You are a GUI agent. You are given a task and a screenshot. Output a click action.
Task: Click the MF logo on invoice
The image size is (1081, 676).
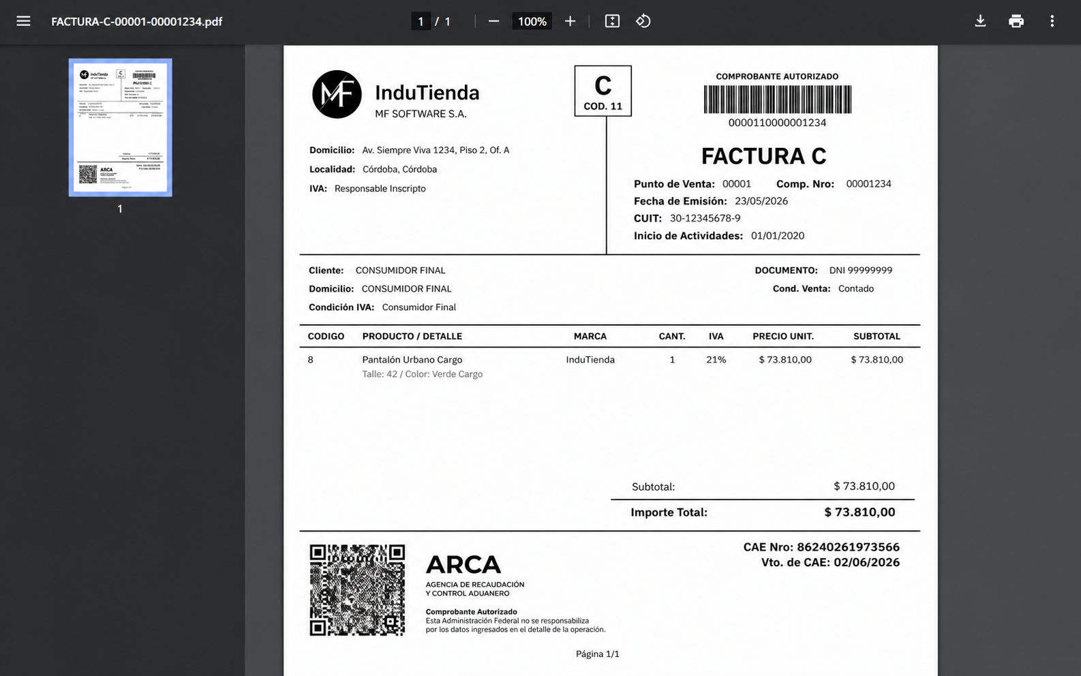coord(337,94)
